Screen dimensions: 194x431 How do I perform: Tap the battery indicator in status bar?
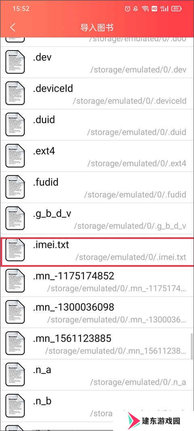tap(176, 9)
